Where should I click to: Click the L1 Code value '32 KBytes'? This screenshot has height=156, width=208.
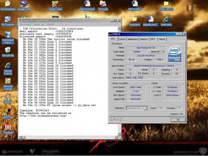[x=172, y=91]
